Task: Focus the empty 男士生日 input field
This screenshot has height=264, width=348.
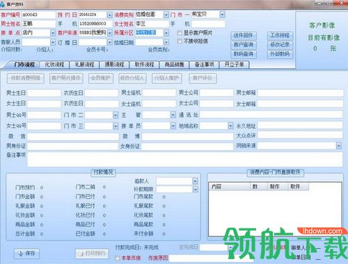Action: coord(44,93)
